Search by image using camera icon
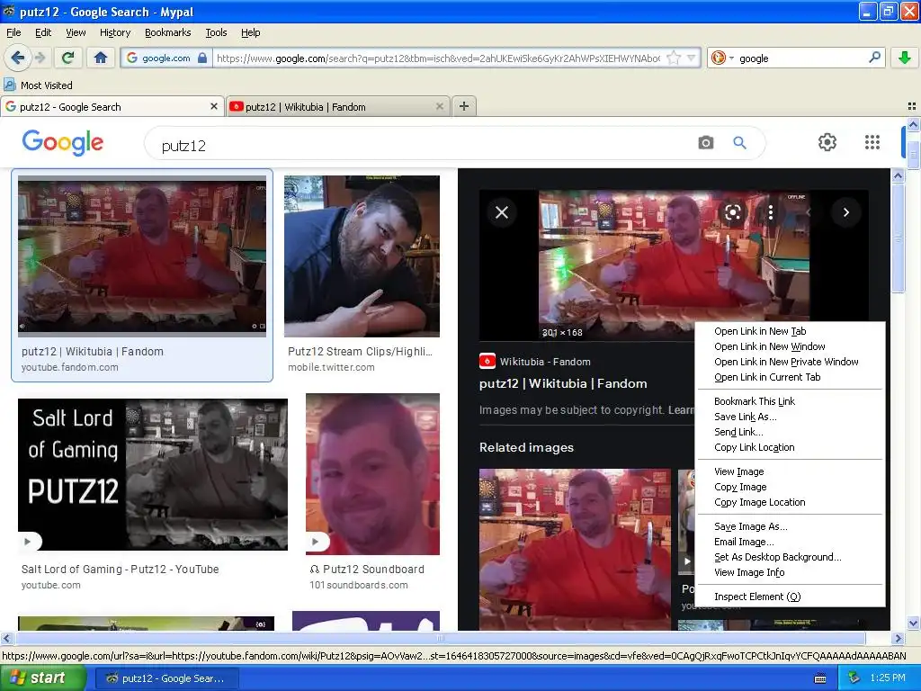The image size is (921, 691). [705, 143]
